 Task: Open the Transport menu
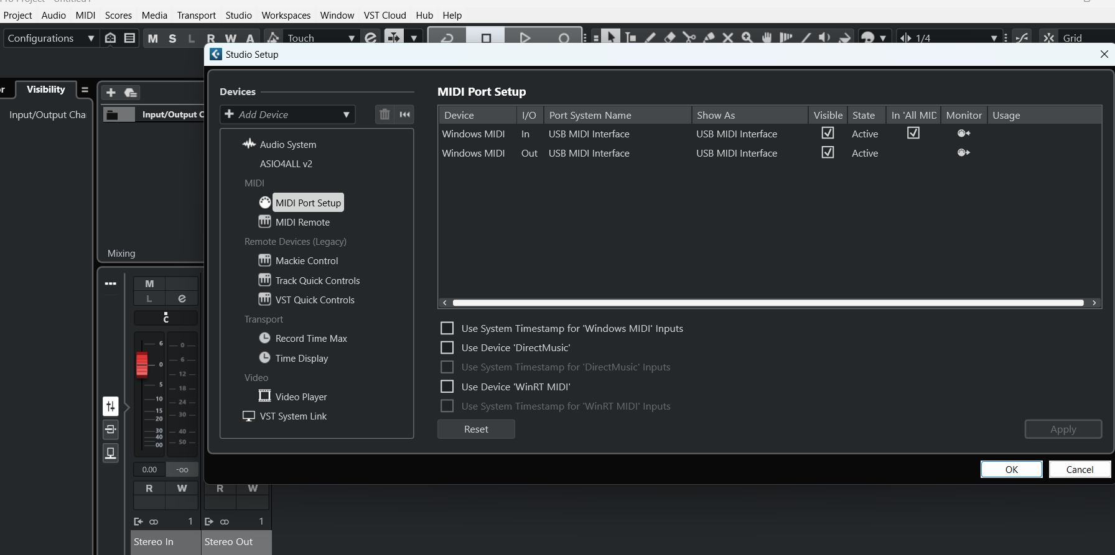tap(196, 15)
